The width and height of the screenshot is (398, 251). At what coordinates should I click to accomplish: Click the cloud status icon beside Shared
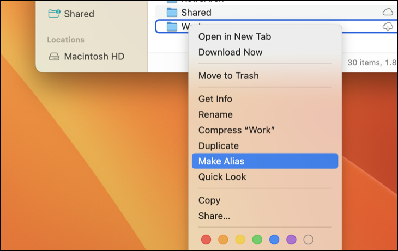click(388, 12)
